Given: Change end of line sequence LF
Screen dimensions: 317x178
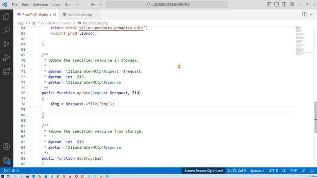Looking at the screenshot, I should coord(284,171).
